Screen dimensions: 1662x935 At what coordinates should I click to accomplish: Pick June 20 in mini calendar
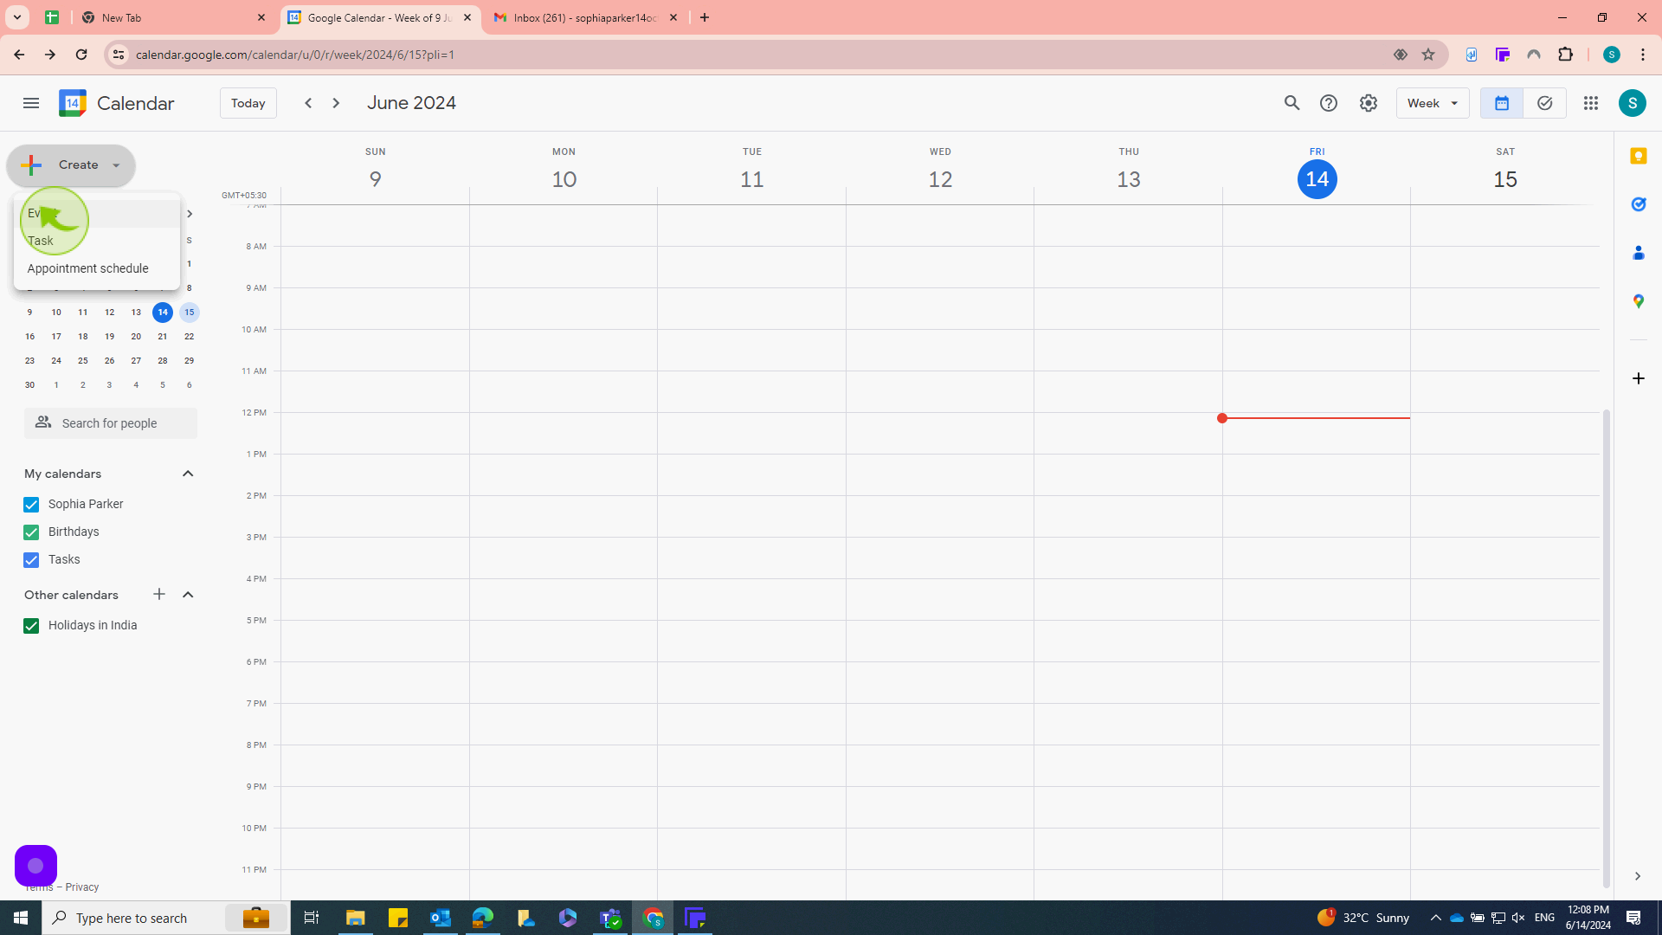136,337
